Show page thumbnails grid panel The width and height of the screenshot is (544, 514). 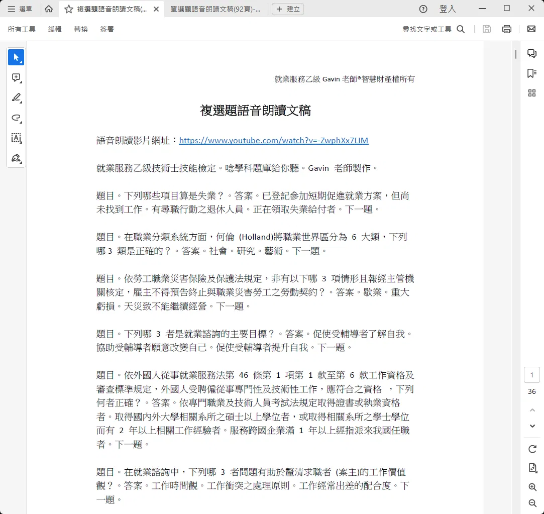point(532,93)
